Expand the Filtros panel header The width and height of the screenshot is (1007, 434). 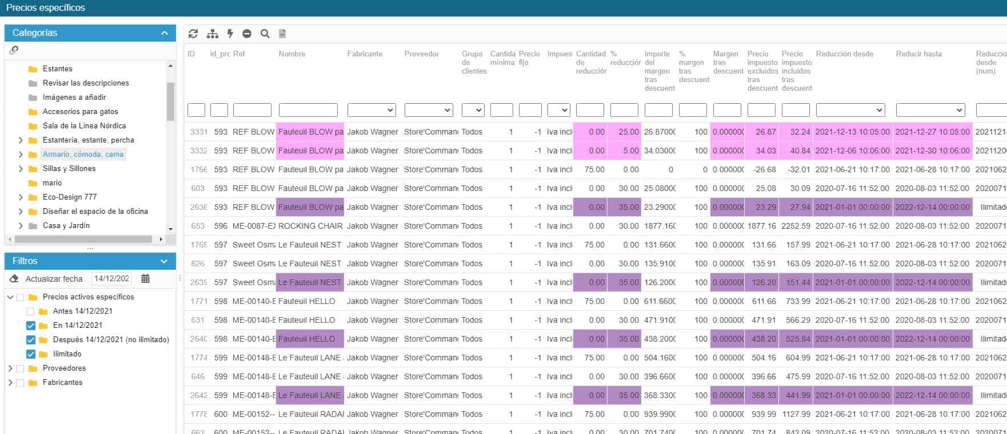point(165,261)
